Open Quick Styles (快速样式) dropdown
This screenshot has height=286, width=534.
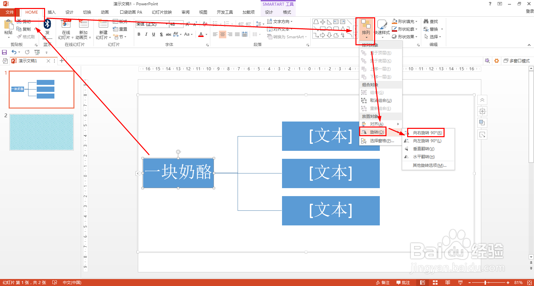(382, 29)
